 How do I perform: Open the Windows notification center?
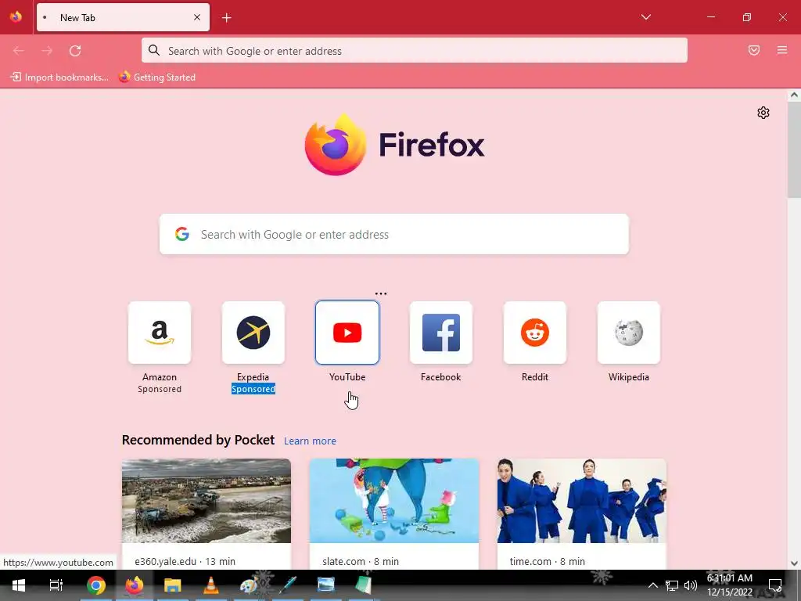[x=775, y=585]
